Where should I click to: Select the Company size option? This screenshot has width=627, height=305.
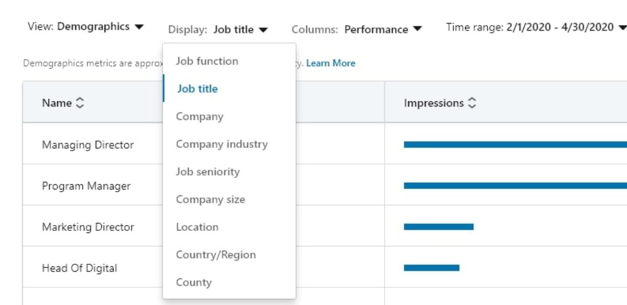click(x=210, y=200)
